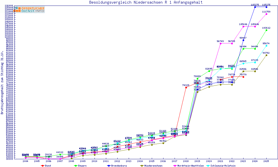Click the red Bund legend marker
Image resolution: width=278 pixels, height=167 pixels.
43,165
